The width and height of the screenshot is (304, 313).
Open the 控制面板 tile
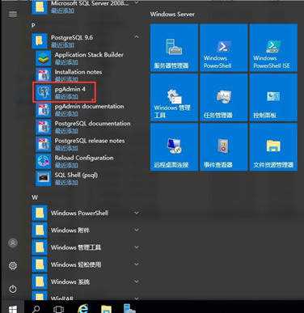click(x=273, y=97)
